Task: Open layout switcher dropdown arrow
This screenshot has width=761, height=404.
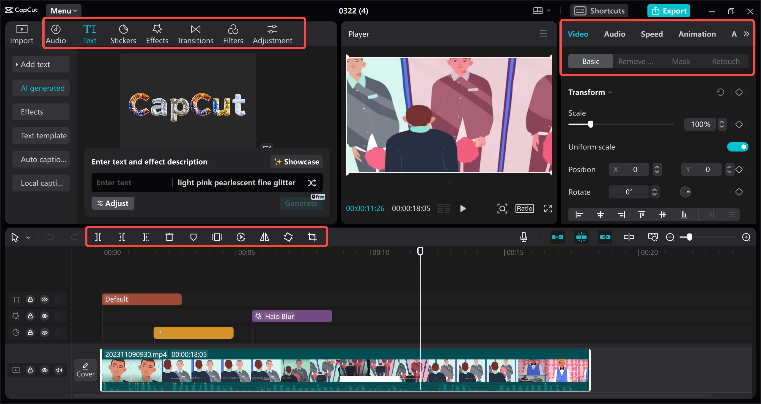Action: (x=549, y=11)
